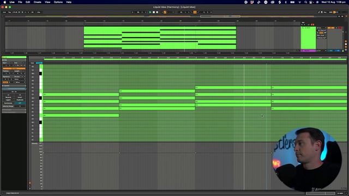Screen dimensions: 349x196
Task: Click the Tap tempo button
Action: [9, 12]
